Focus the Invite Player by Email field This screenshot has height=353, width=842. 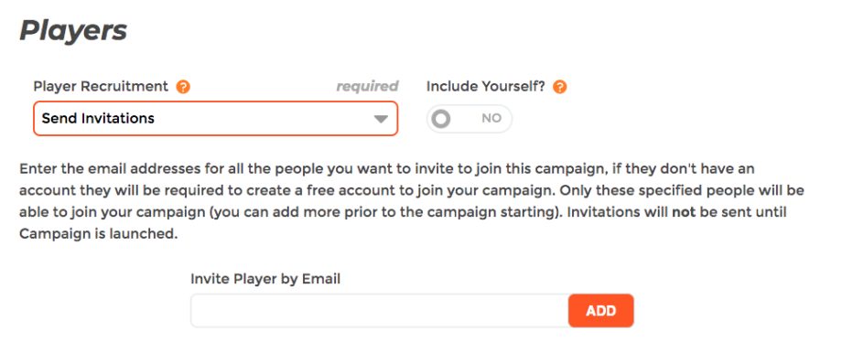click(x=380, y=311)
